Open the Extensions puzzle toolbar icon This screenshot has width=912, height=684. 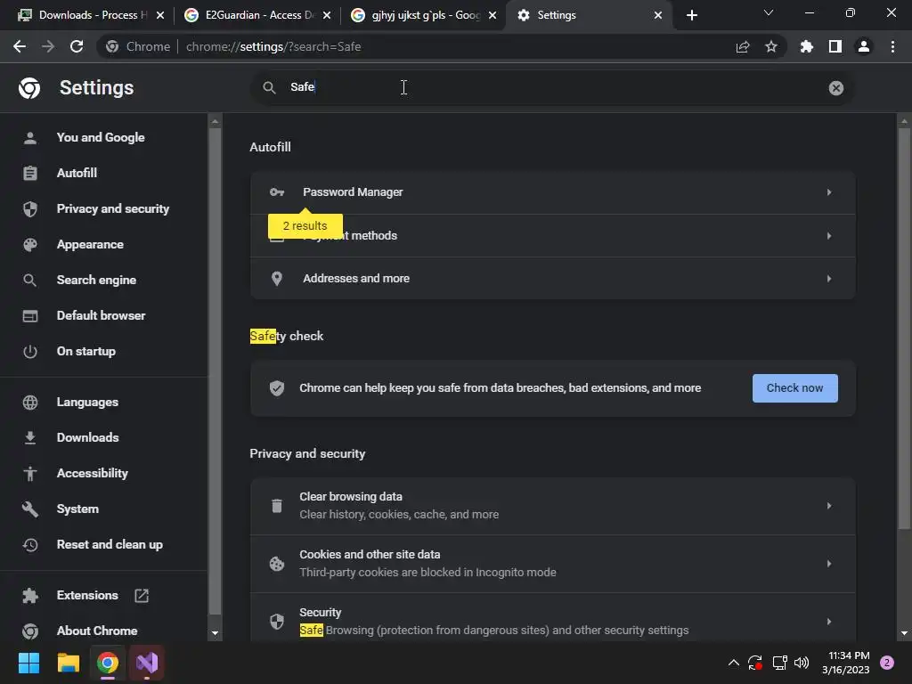[x=807, y=46]
